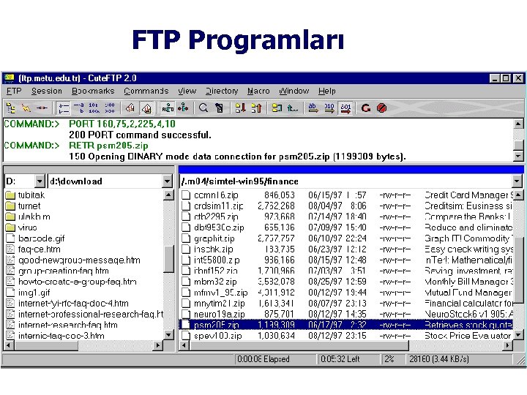Open the View menu
Viewport: 527px width, 395px height.
click(187, 91)
